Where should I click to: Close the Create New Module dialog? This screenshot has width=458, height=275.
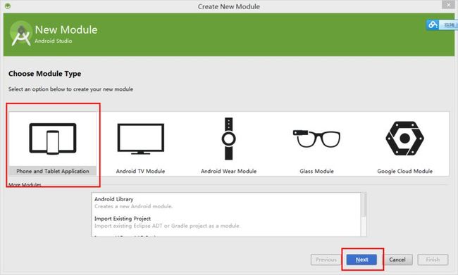(x=448, y=5)
